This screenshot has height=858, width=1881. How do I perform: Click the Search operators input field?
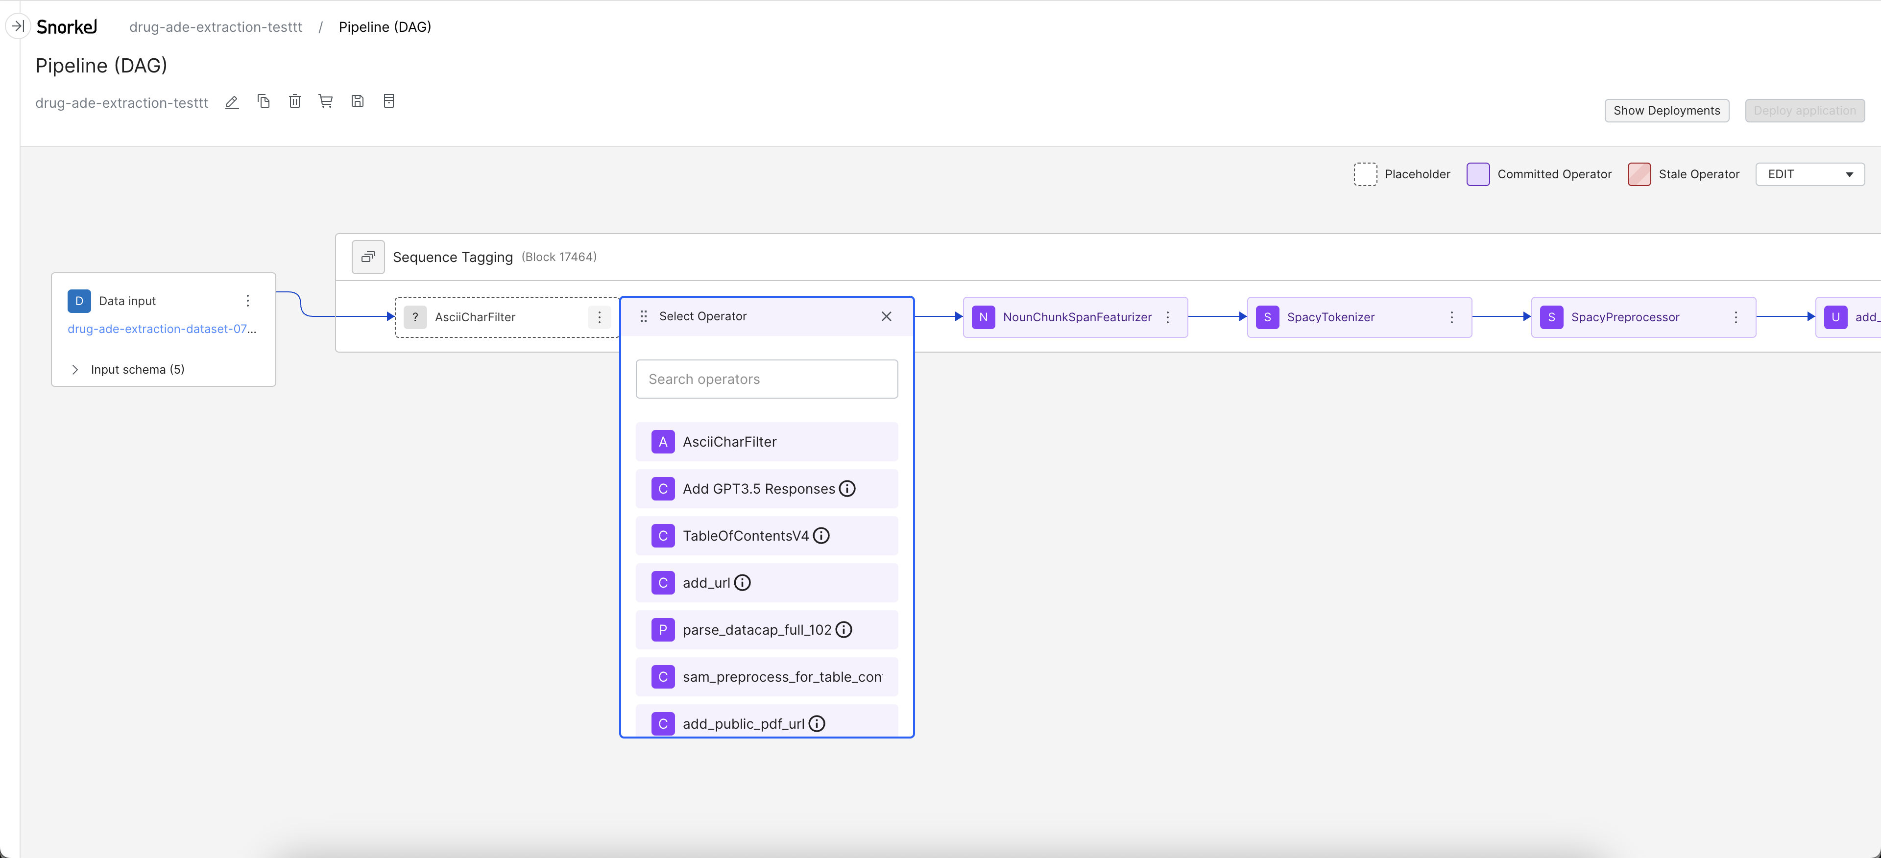click(x=767, y=379)
